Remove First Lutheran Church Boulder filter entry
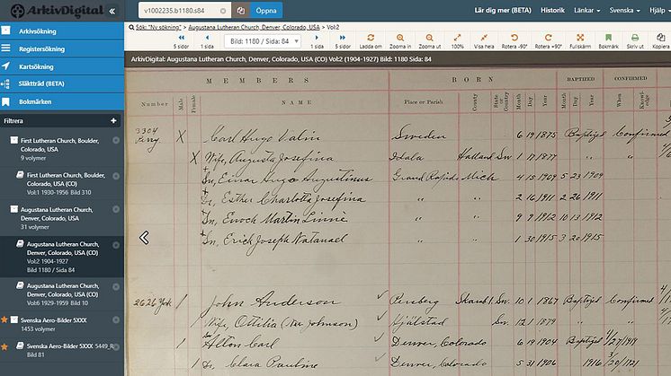Viewport: 671px width, 376px height. (116, 140)
